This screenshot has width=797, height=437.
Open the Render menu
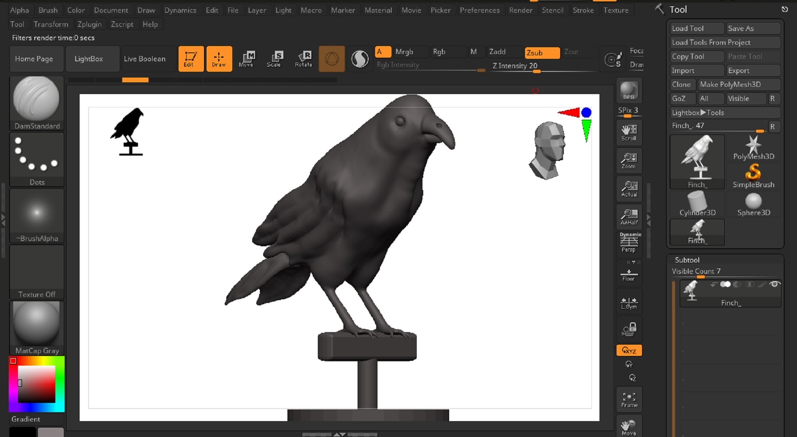coord(521,10)
